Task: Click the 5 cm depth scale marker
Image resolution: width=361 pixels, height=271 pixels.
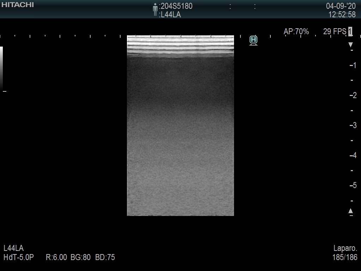Action: coord(354,186)
